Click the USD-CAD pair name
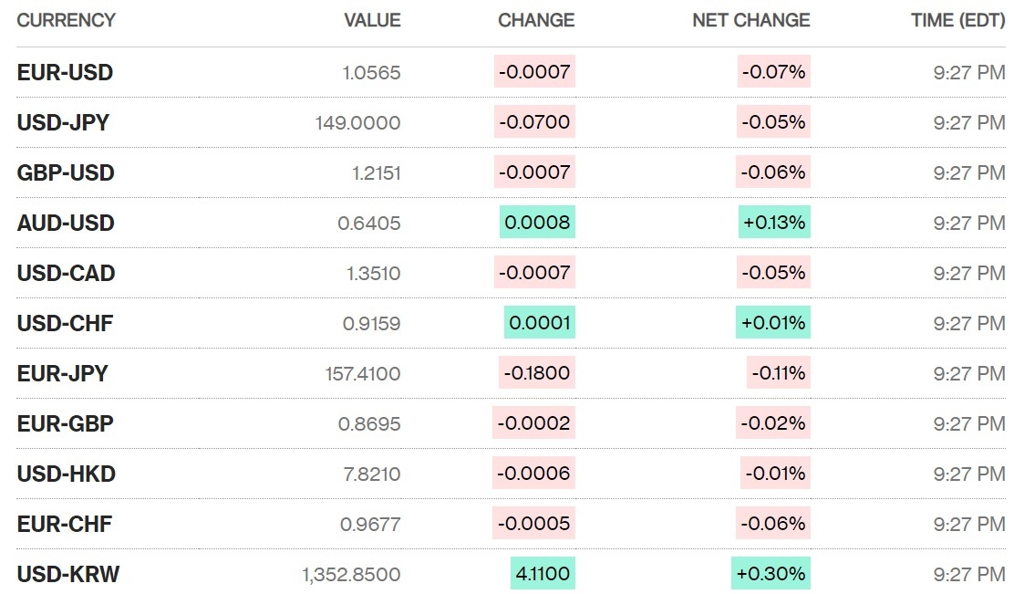1024x594 pixels. (66, 274)
